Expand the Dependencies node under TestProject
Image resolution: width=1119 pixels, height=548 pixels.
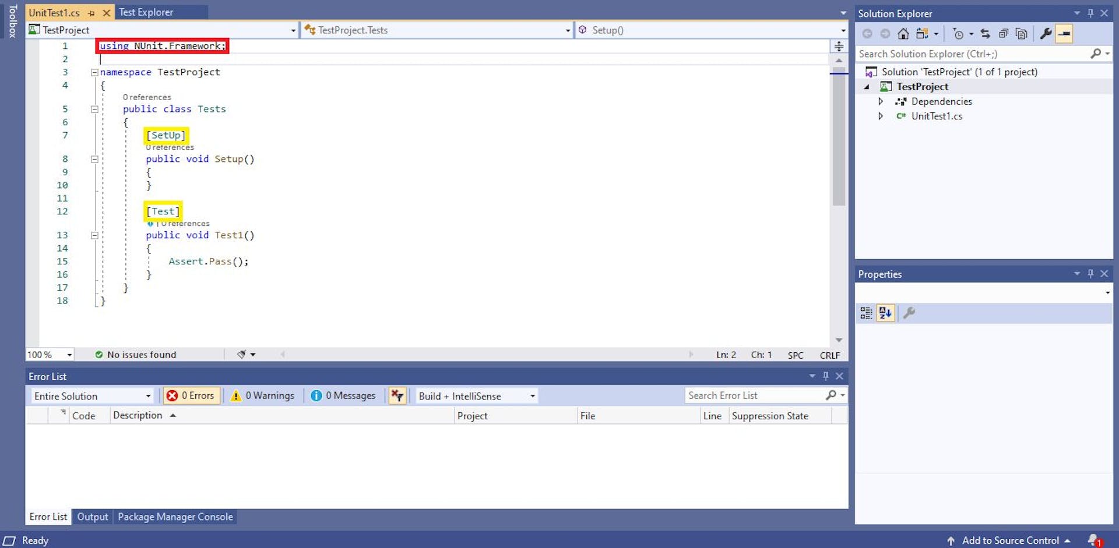click(881, 101)
